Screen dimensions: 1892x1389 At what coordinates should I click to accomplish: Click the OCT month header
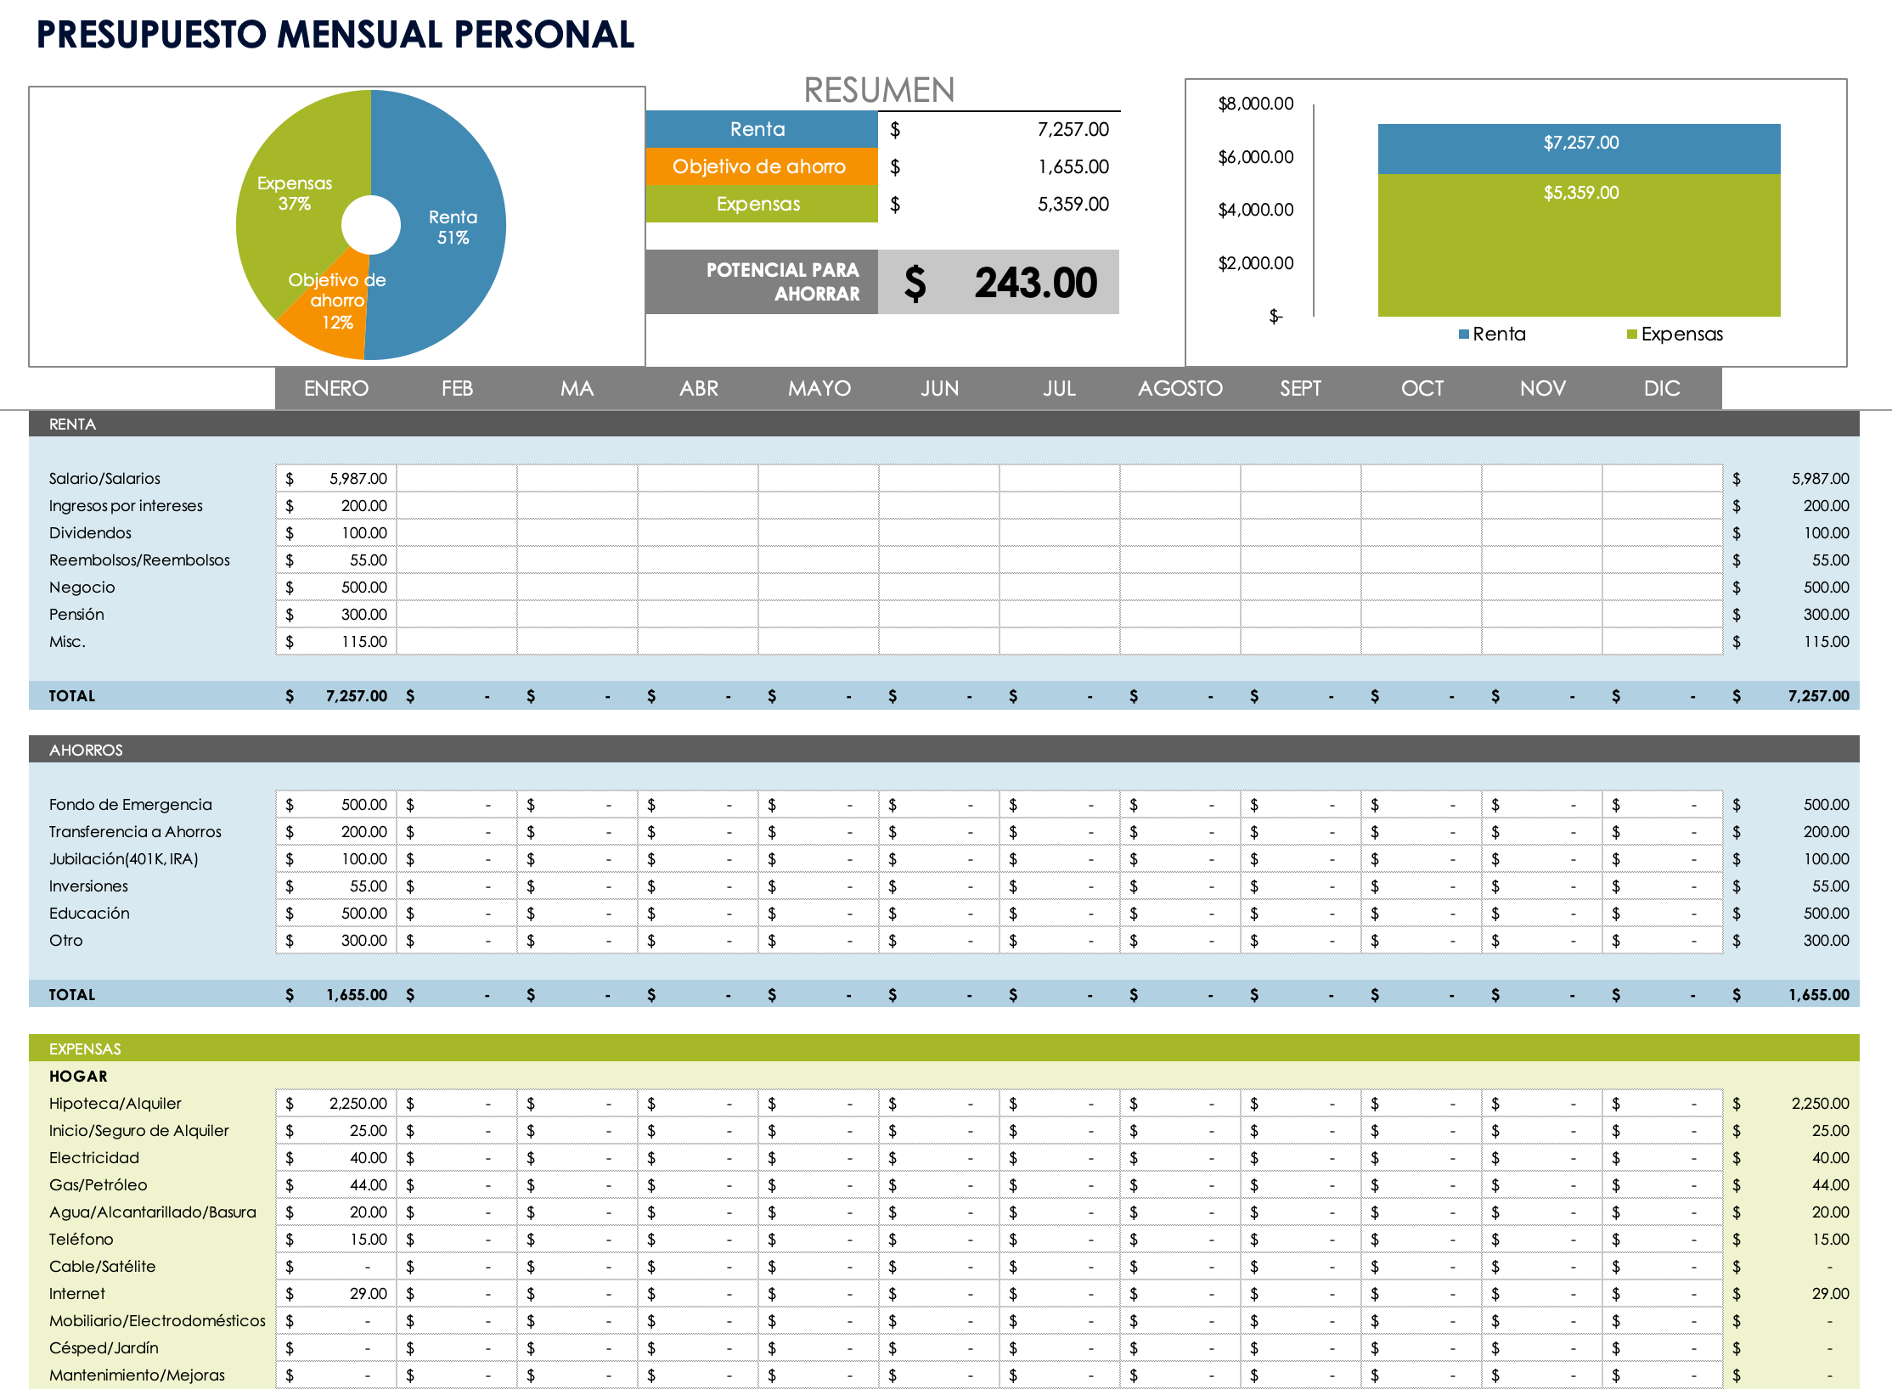1422,388
